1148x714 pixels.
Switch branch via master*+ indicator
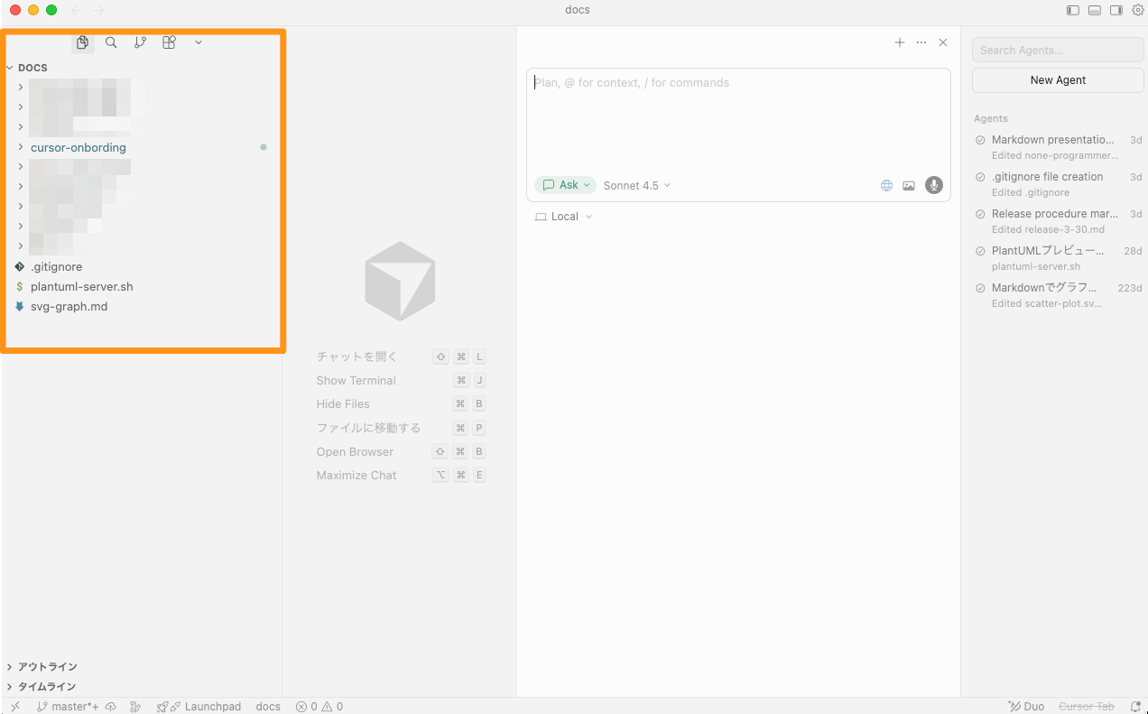pyautogui.click(x=69, y=707)
